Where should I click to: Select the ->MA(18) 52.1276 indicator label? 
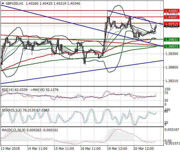click(44, 90)
